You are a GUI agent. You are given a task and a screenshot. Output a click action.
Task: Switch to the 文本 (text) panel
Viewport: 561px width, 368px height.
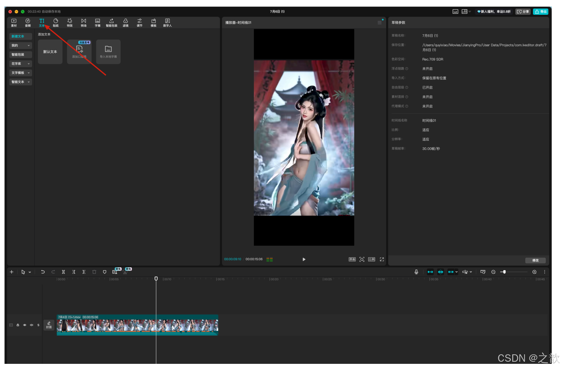tap(42, 23)
